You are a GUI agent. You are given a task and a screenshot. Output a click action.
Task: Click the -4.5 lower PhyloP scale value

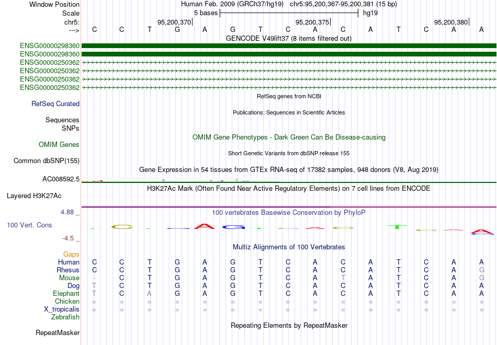tap(68, 238)
